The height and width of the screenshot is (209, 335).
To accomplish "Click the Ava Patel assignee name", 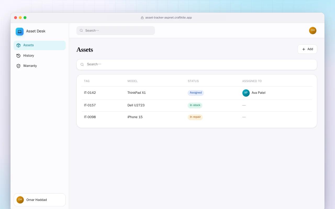I will [259, 93].
